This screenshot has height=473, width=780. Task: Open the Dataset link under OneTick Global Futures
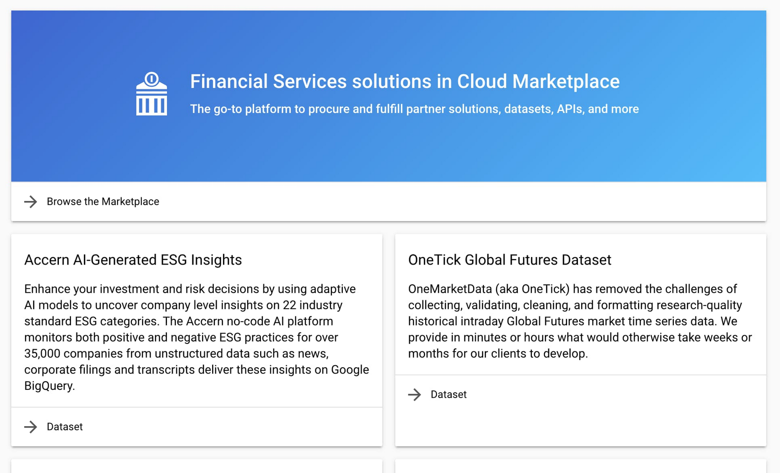[x=448, y=394]
